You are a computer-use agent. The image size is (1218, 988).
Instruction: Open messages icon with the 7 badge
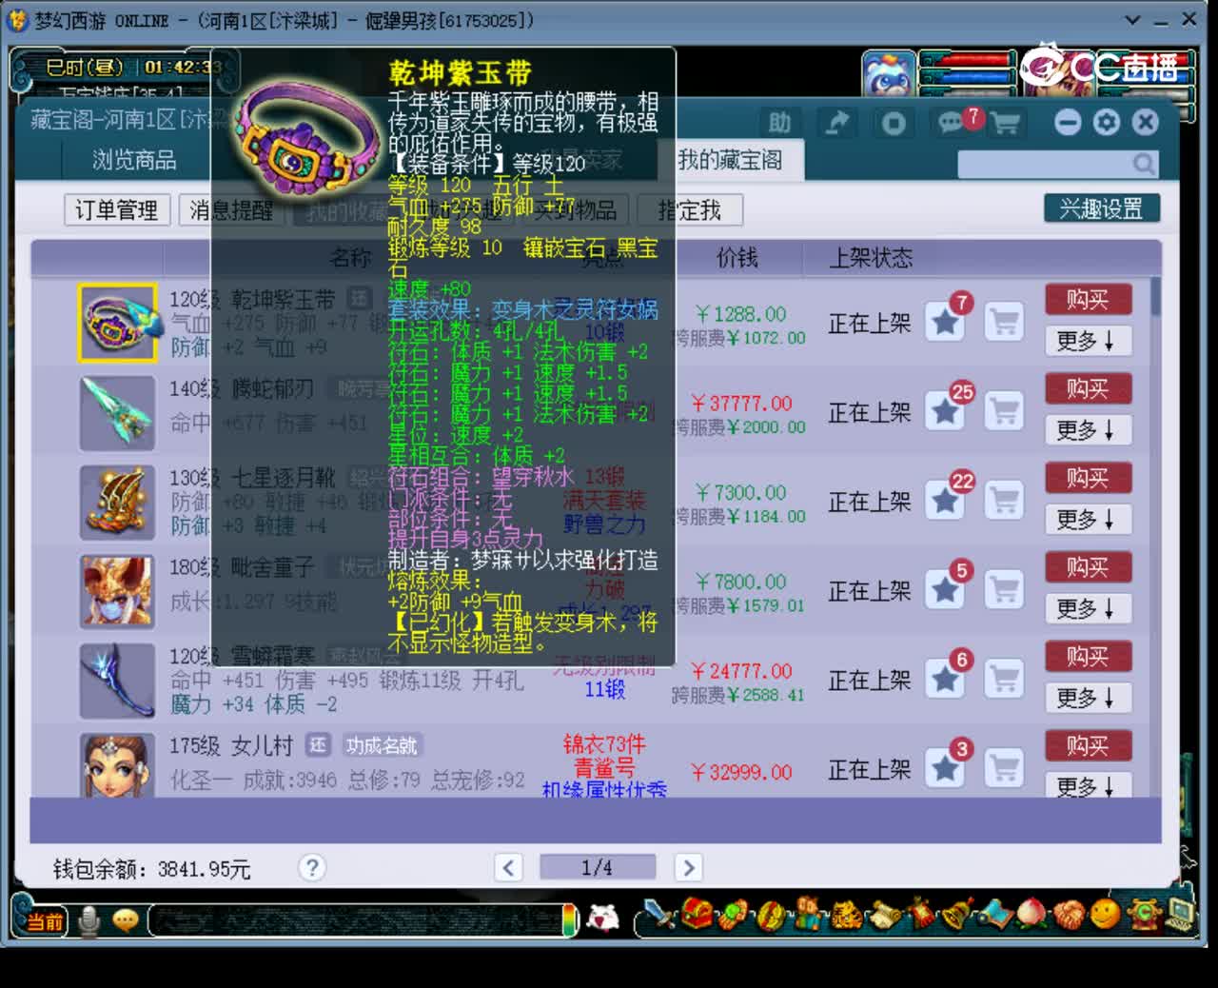954,122
